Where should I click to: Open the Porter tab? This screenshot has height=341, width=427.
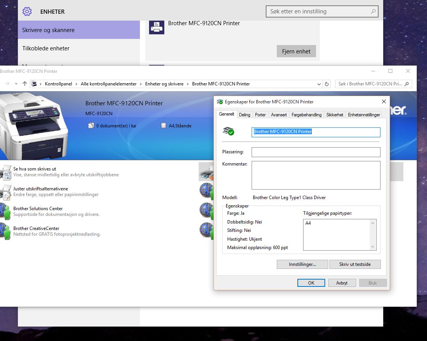click(x=260, y=115)
